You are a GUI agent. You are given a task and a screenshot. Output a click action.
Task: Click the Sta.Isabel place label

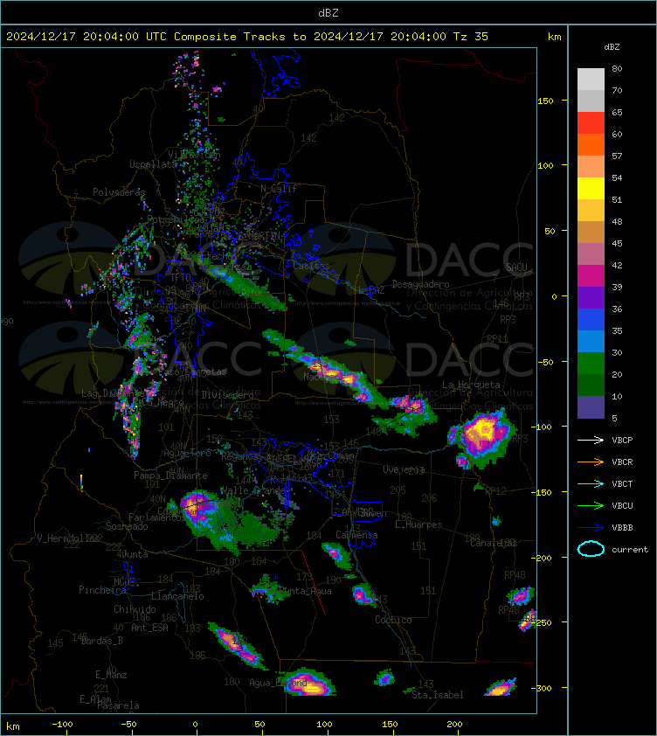[x=438, y=695]
